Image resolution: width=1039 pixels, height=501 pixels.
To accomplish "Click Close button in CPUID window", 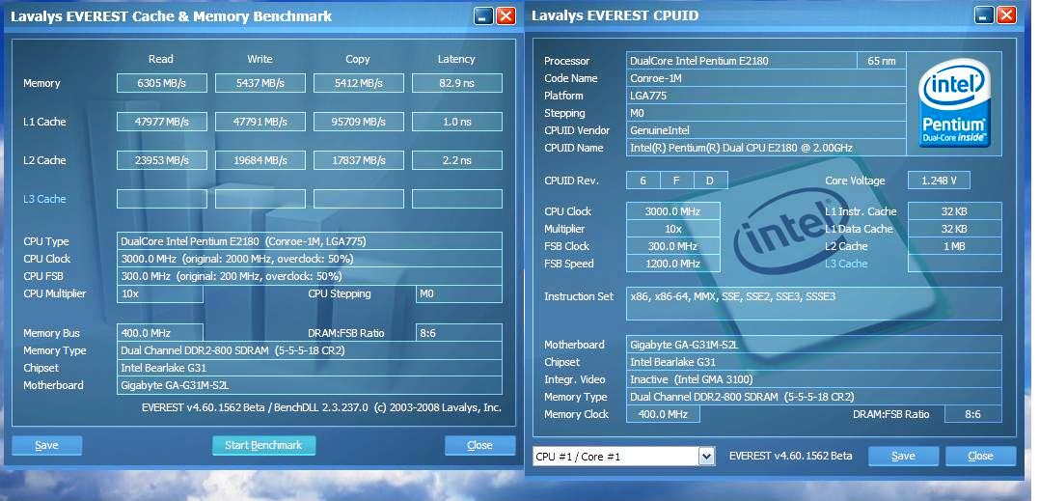I will (980, 456).
